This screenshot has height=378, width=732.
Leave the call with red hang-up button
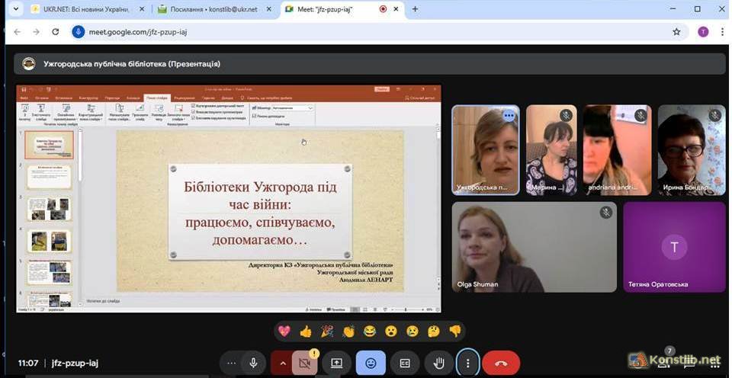coord(502,363)
